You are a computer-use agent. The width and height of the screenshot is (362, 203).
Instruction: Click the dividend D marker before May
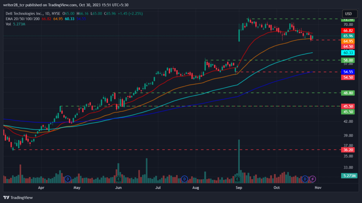[68, 179]
